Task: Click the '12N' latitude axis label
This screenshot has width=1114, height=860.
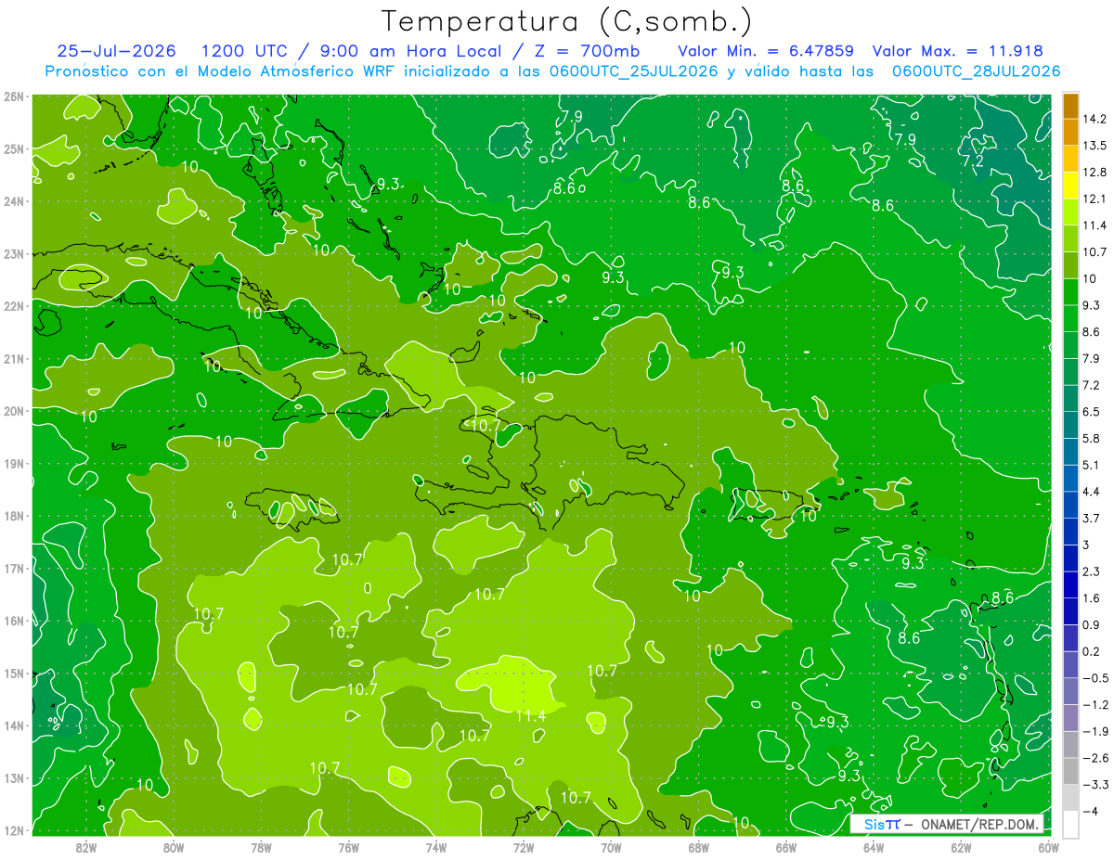Action: point(13,830)
